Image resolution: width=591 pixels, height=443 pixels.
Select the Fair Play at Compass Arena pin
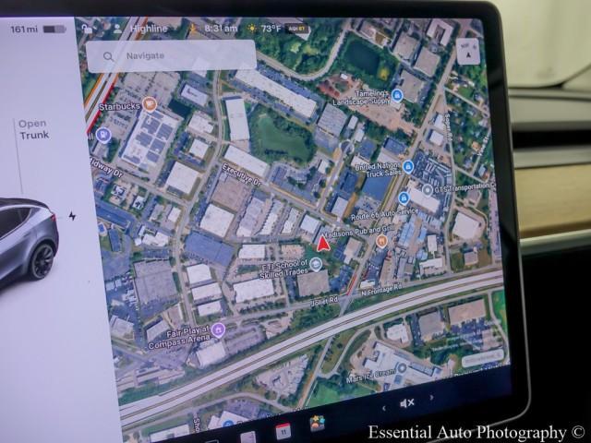click(x=218, y=330)
